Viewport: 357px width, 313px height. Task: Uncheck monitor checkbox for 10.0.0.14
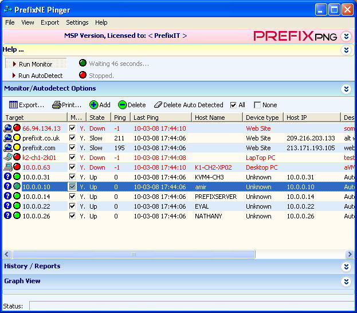point(72,197)
